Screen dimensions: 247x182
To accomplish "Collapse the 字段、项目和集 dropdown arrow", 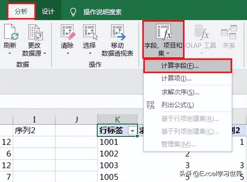I will [168, 53].
